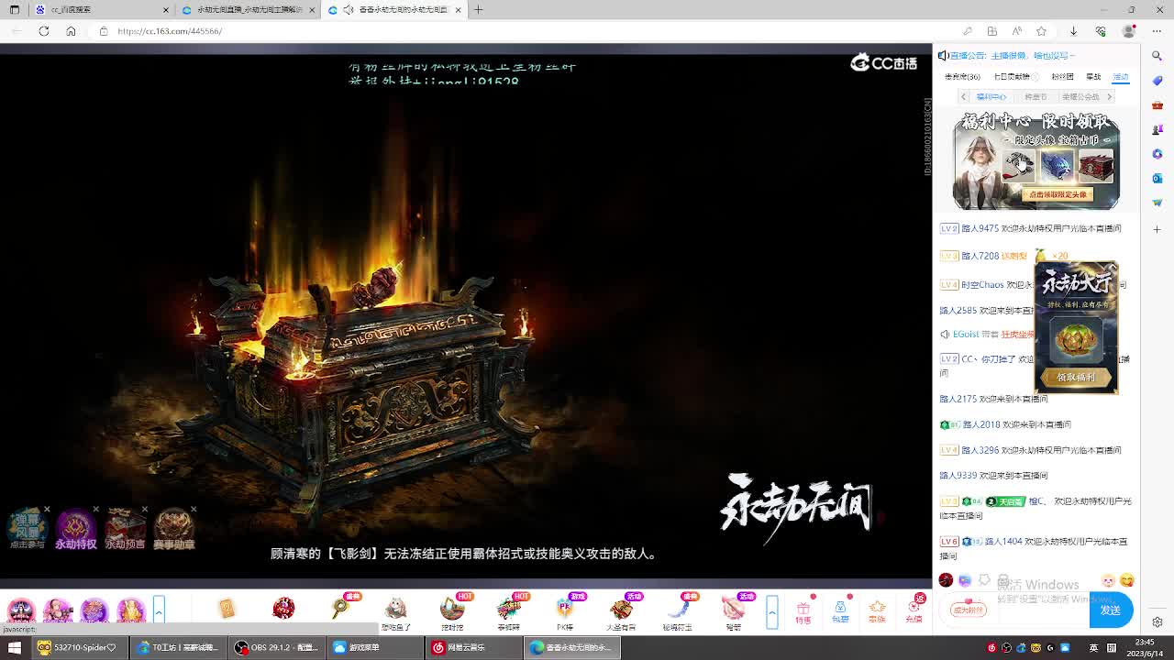The width and height of the screenshot is (1174, 660).
Task: Dismiss the 永劫特权 badge with its X
Action: [x=95, y=510]
